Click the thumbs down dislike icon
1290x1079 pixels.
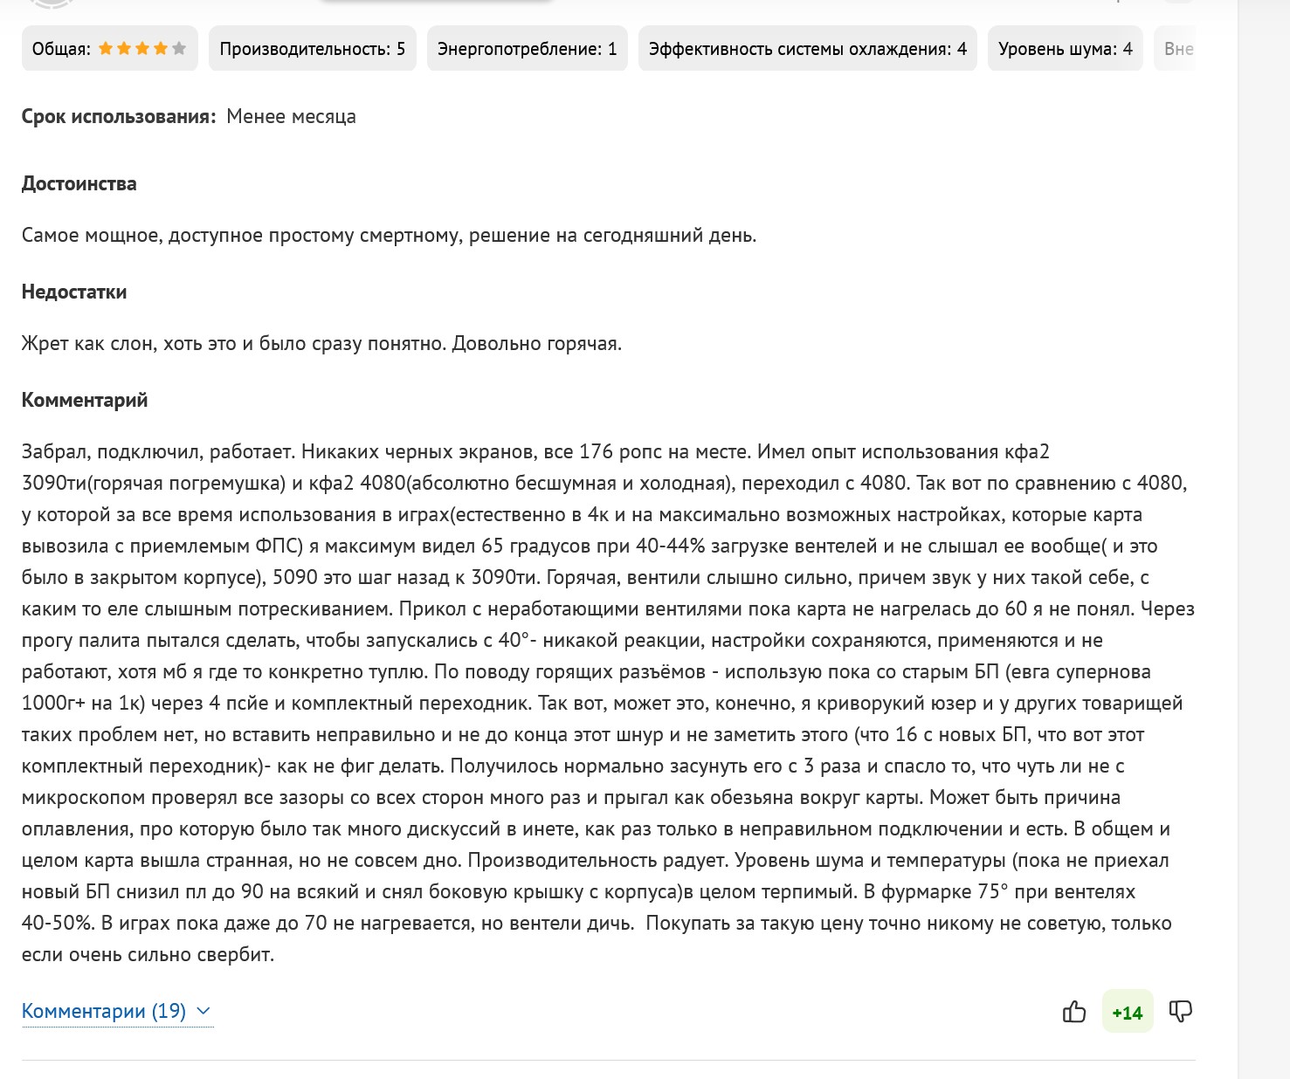click(1180, 1011)
